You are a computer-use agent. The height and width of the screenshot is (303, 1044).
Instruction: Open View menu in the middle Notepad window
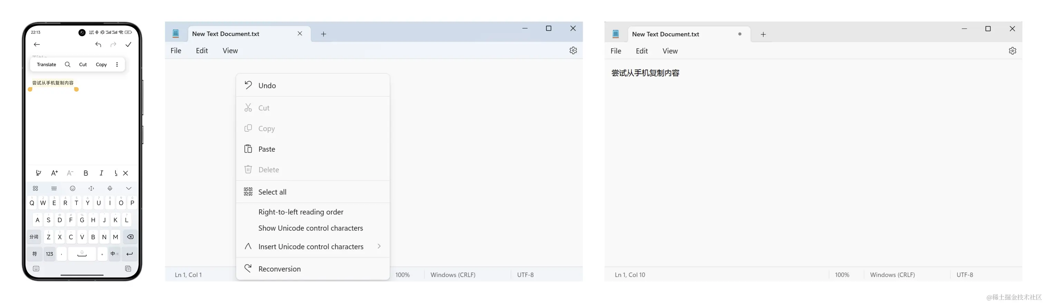pyautogui.click(x=230, y=51)
